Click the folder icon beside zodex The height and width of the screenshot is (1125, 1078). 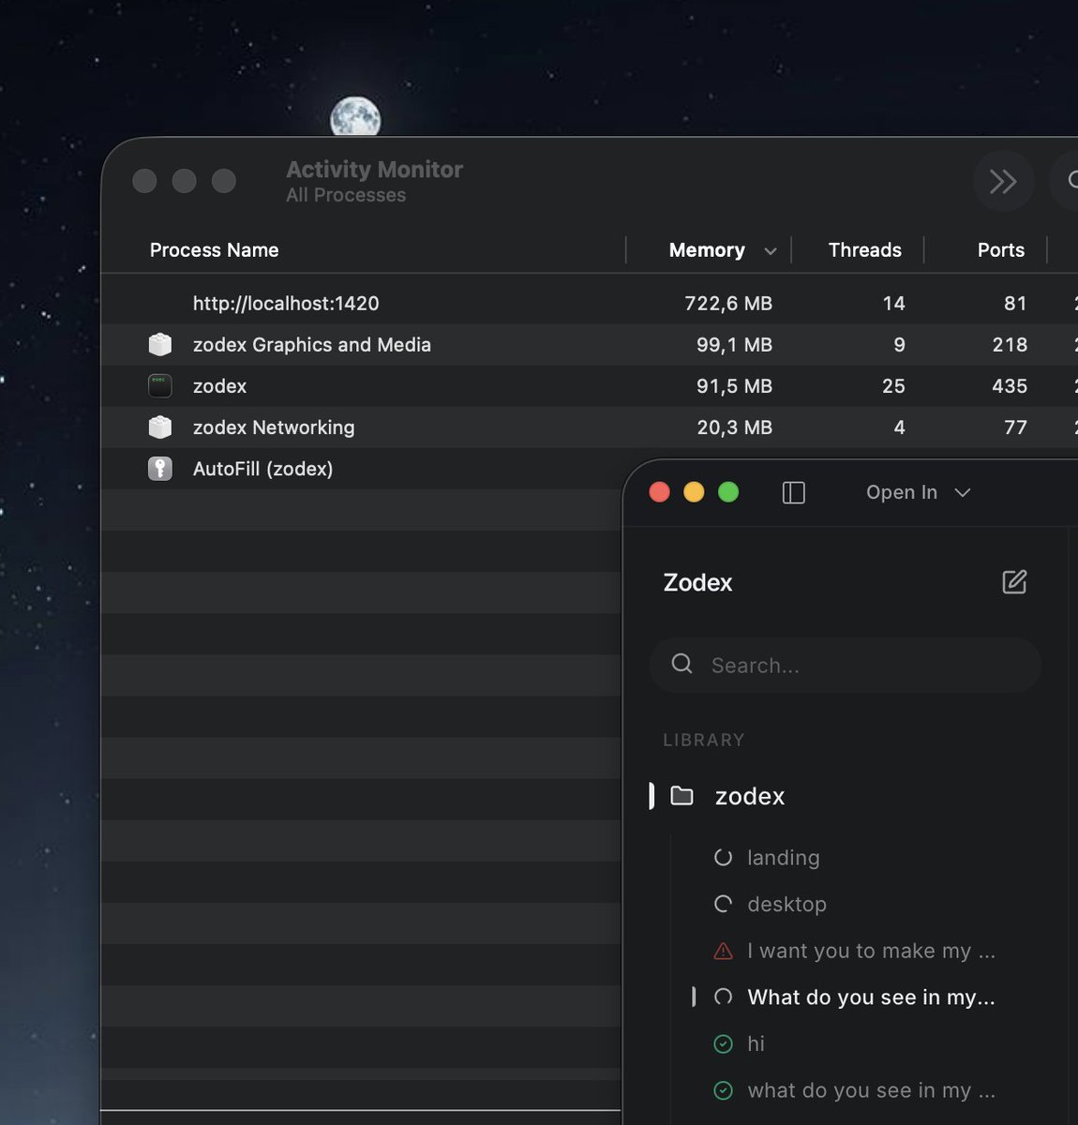coord(682,796)
